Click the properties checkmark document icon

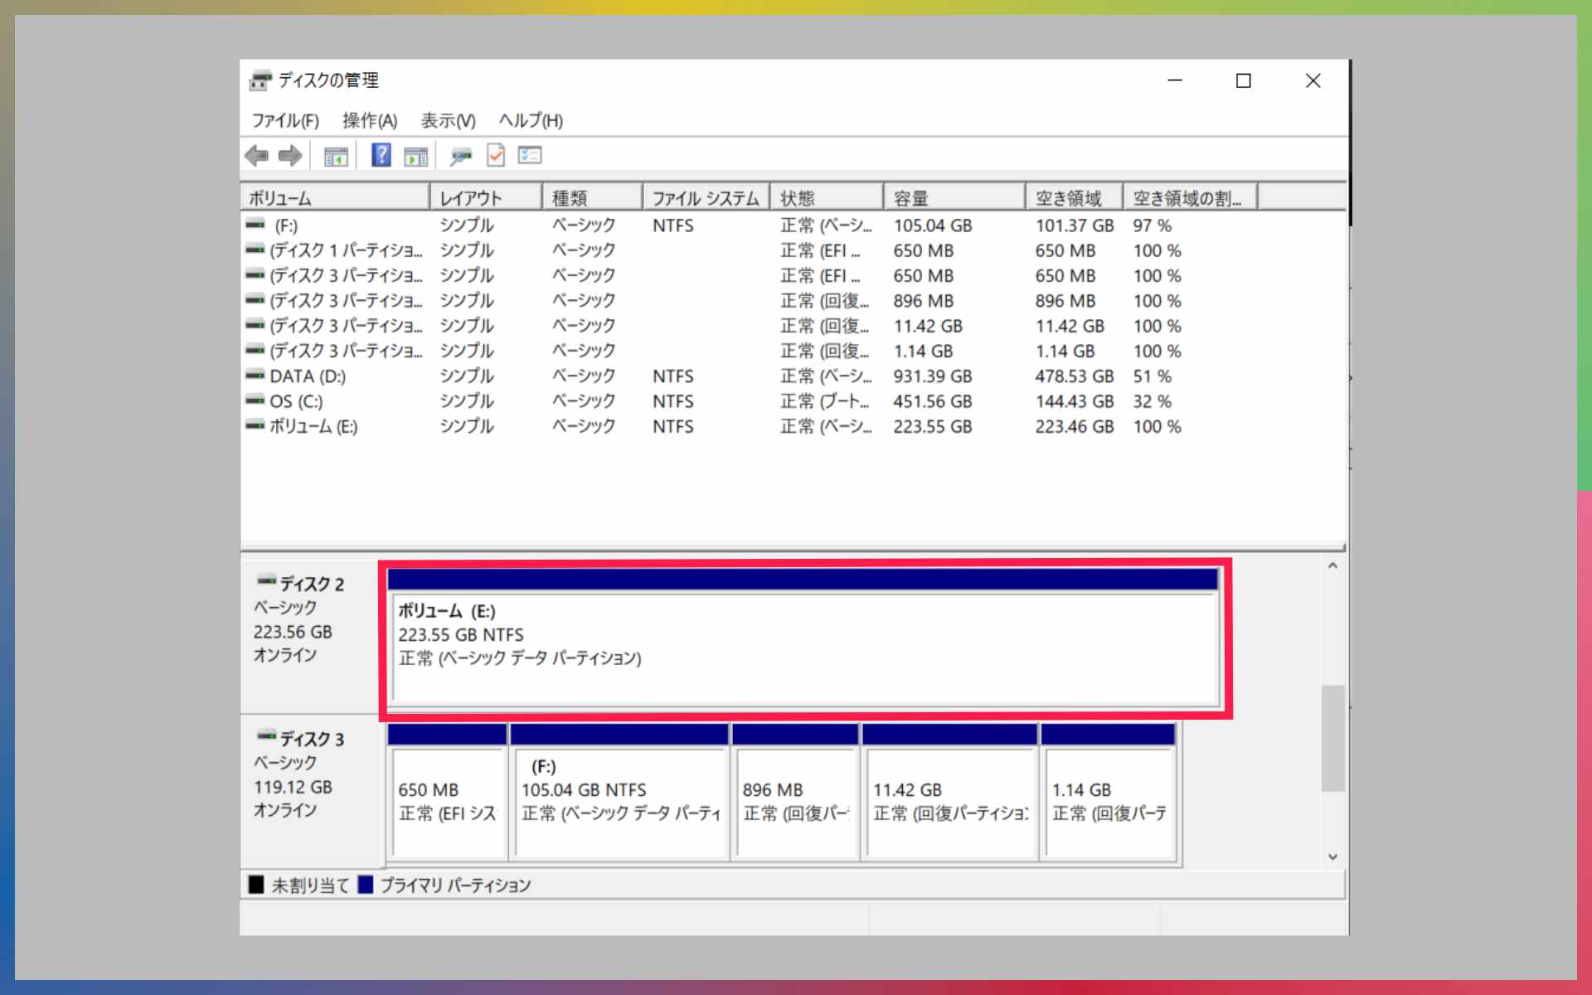[496, 155]
